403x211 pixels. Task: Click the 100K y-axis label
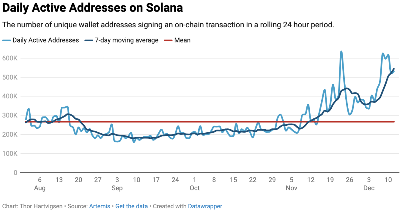(x=10, y=154)
